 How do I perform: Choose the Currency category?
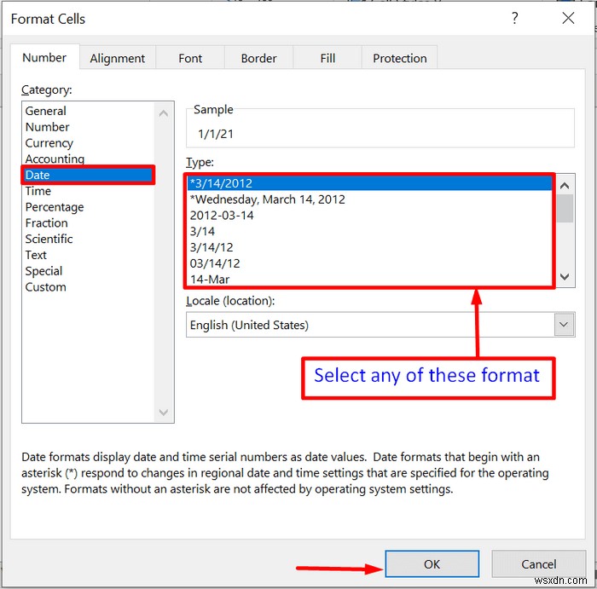89,142
